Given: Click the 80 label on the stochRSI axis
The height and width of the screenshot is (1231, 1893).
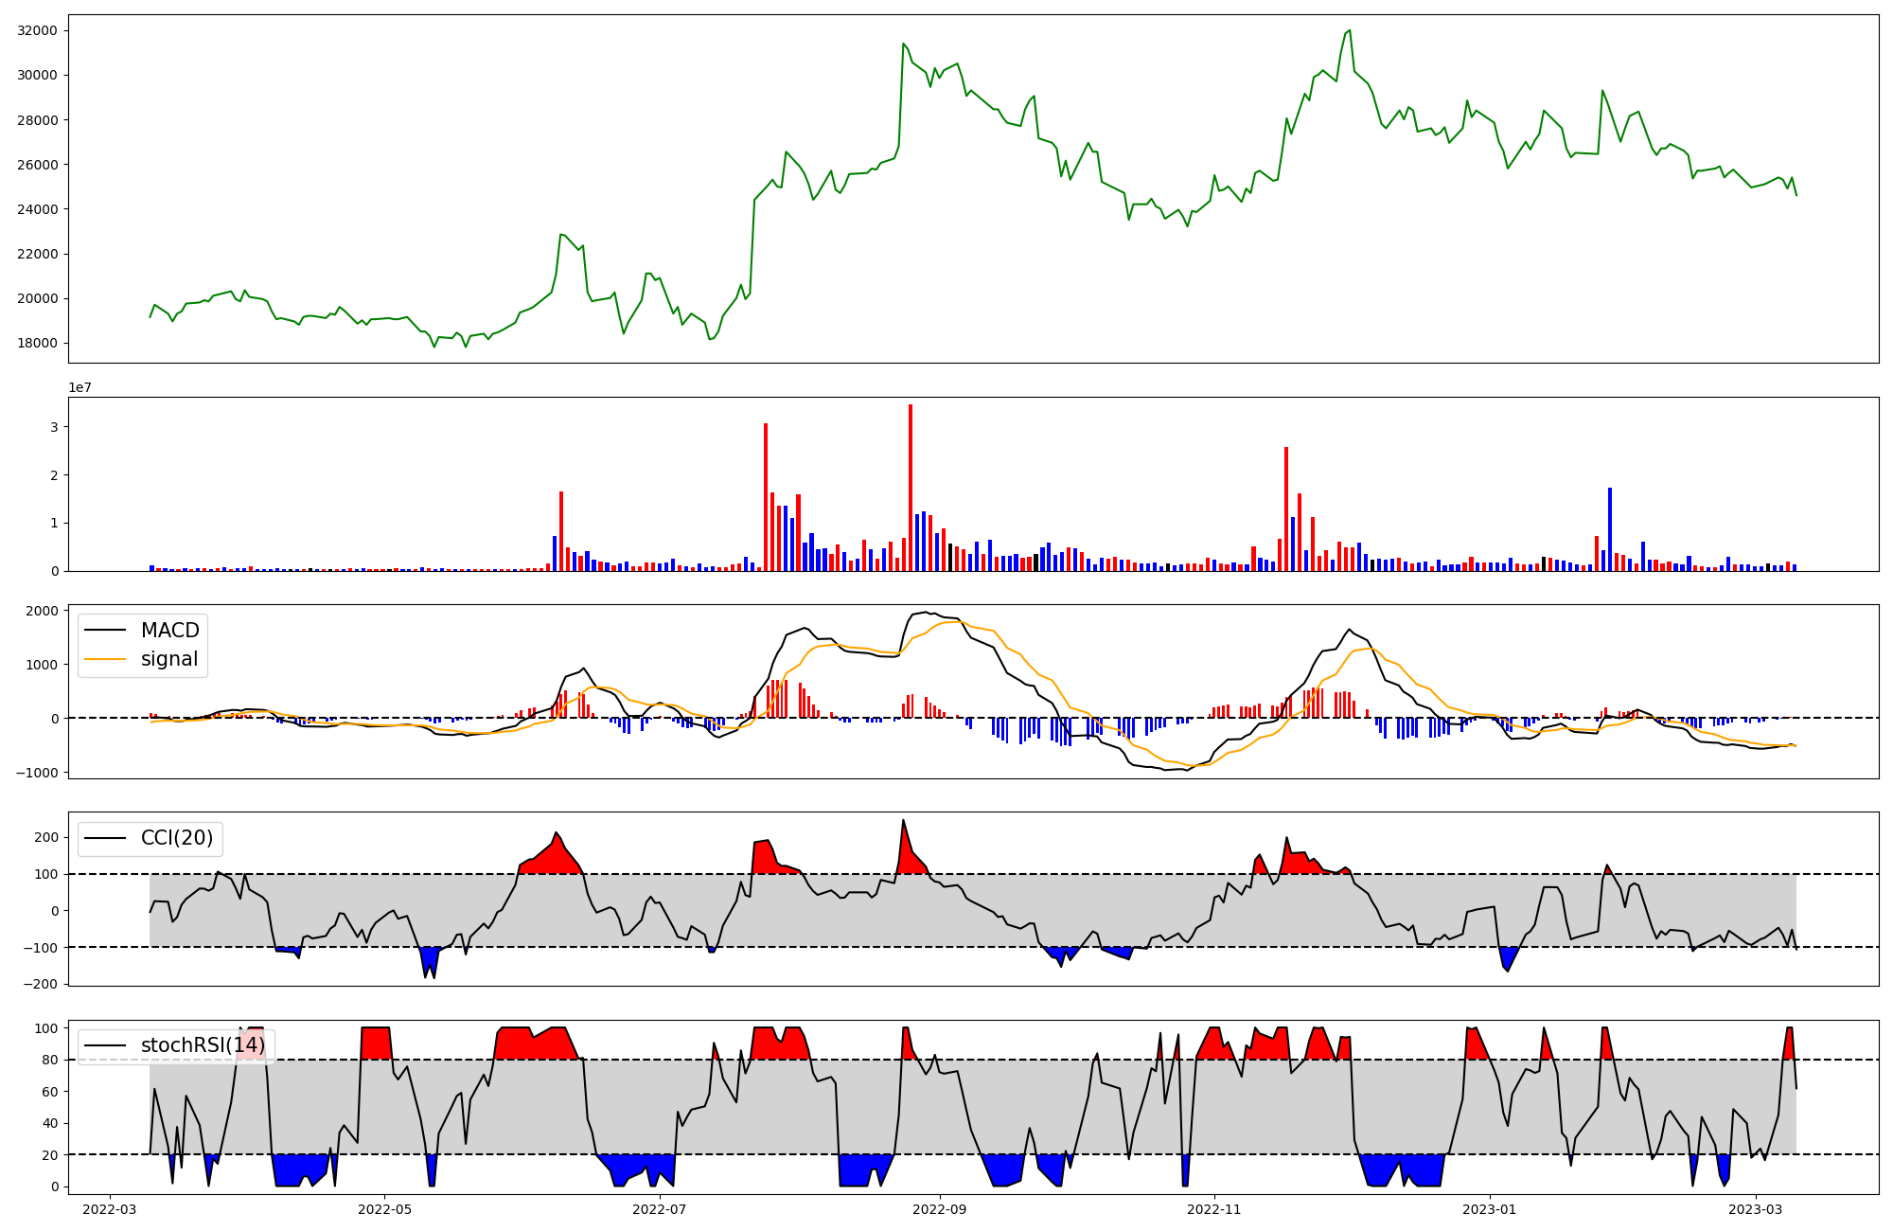Looking at the screenshot, I should click(49, 1060).
